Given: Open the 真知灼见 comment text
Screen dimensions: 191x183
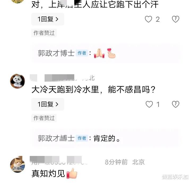Looking at the screenshot, I should [x=48, y=173].
